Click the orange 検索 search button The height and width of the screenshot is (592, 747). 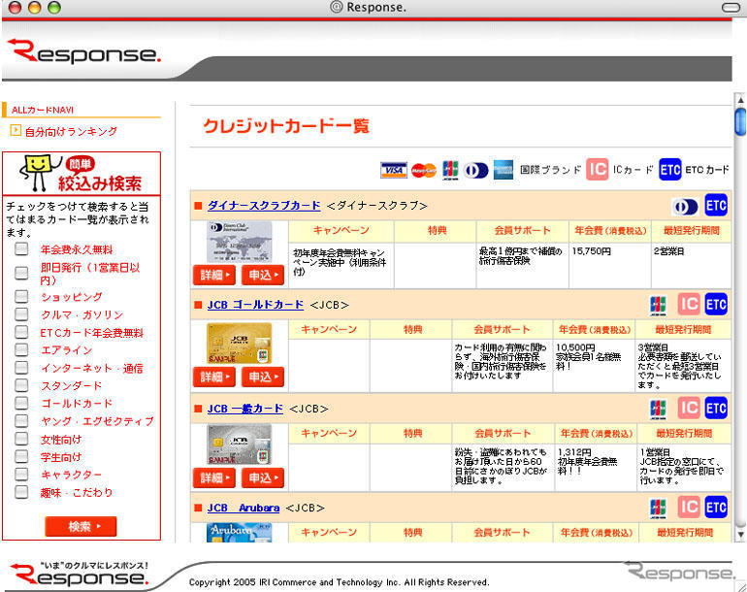[x=81, y=527]
